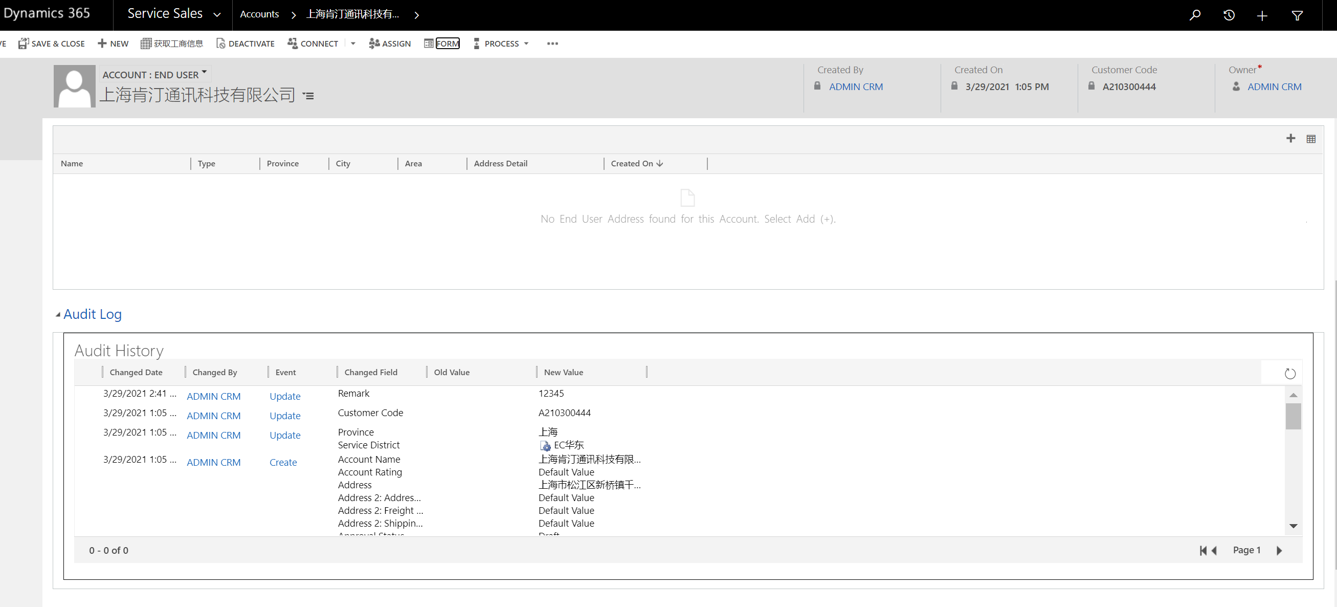1337x607 pixels.
Task: Open ADMIN CRM link in Create row
Action: pyautogui.click(x=213, y=462)
